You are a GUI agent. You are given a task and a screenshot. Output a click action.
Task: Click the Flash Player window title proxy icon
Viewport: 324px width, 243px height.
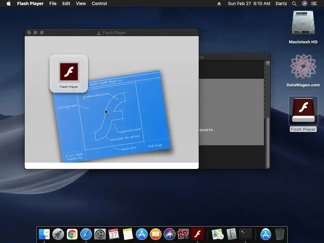(x=99, y=33)
